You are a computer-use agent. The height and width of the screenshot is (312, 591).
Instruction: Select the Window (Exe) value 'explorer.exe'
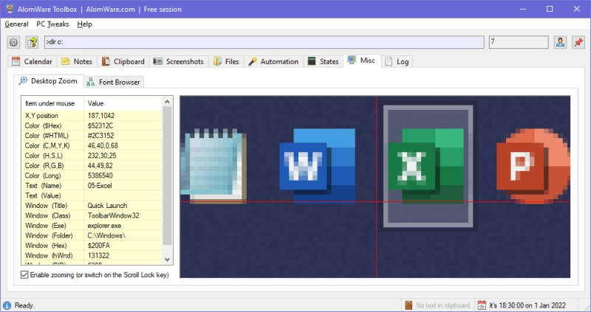pos(104,226)
